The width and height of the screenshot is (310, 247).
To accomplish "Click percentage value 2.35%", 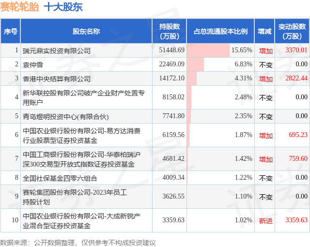I will [x=243, y=116].
